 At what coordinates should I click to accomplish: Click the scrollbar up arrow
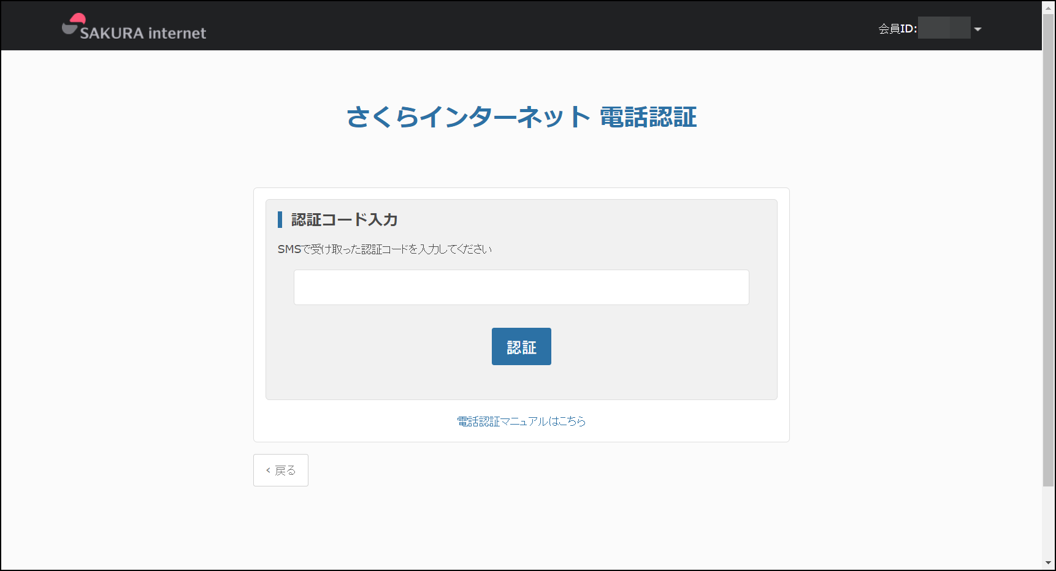(1049, 8)
